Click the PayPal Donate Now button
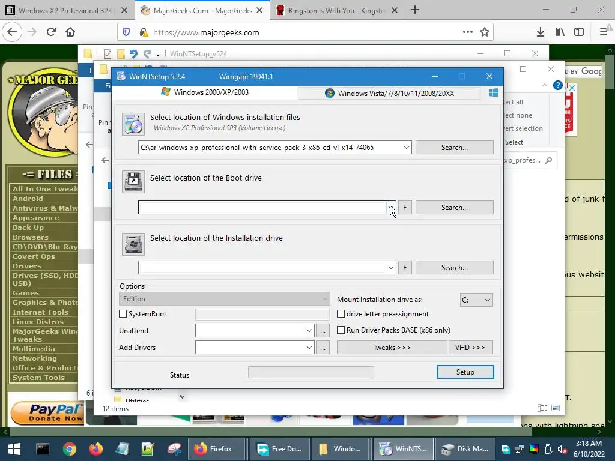The width and height of the screenshot is (615, 461). click(48, 413)
